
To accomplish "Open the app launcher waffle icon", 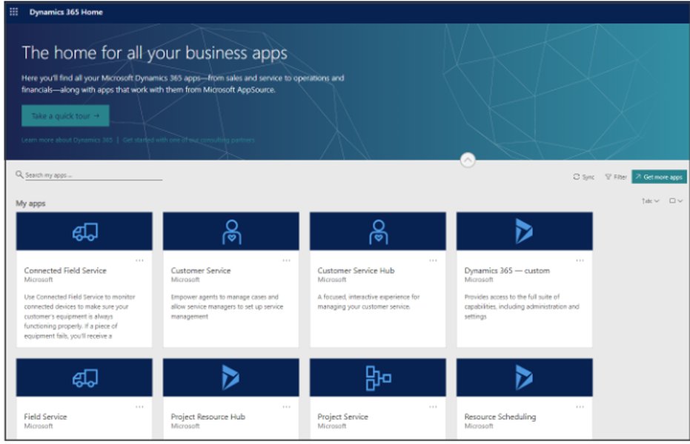I will click(13, 12).
